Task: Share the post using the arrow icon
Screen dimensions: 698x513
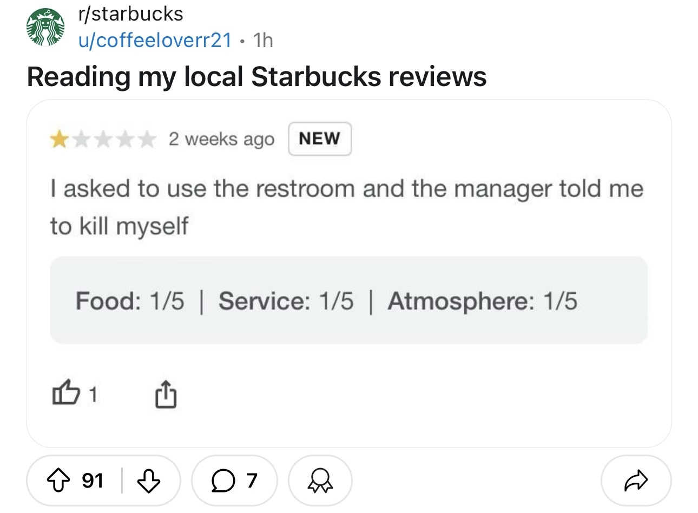Action: point(636,481)
